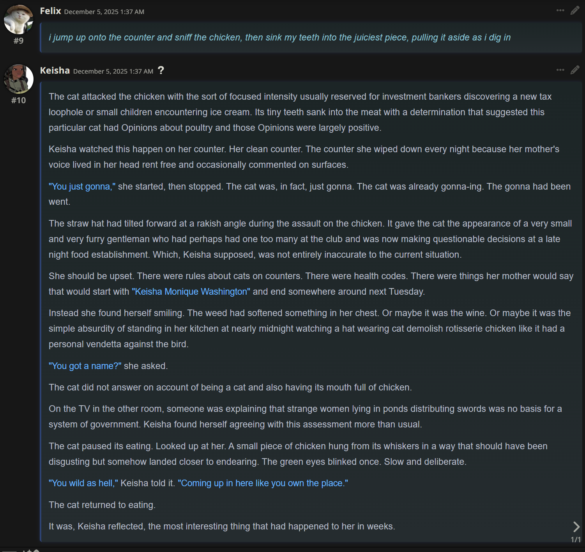Click the Keisha name label
Image resolution: width=585 pixels, height=552 pixels.
click(x=55, y=70)
